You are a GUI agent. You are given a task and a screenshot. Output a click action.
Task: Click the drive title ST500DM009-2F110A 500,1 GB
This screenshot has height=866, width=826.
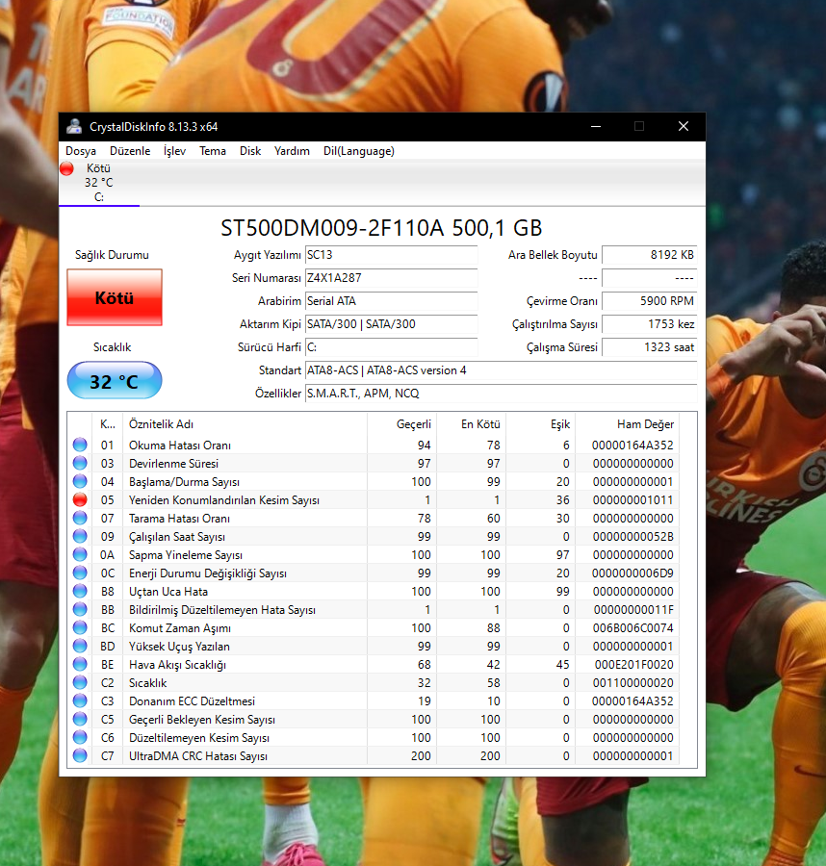click(x=381, y=227)
